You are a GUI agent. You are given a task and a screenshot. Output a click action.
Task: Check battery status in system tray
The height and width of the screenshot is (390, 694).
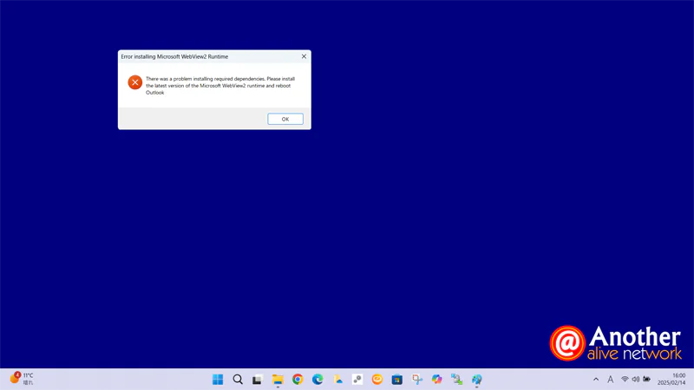[646, 380]
